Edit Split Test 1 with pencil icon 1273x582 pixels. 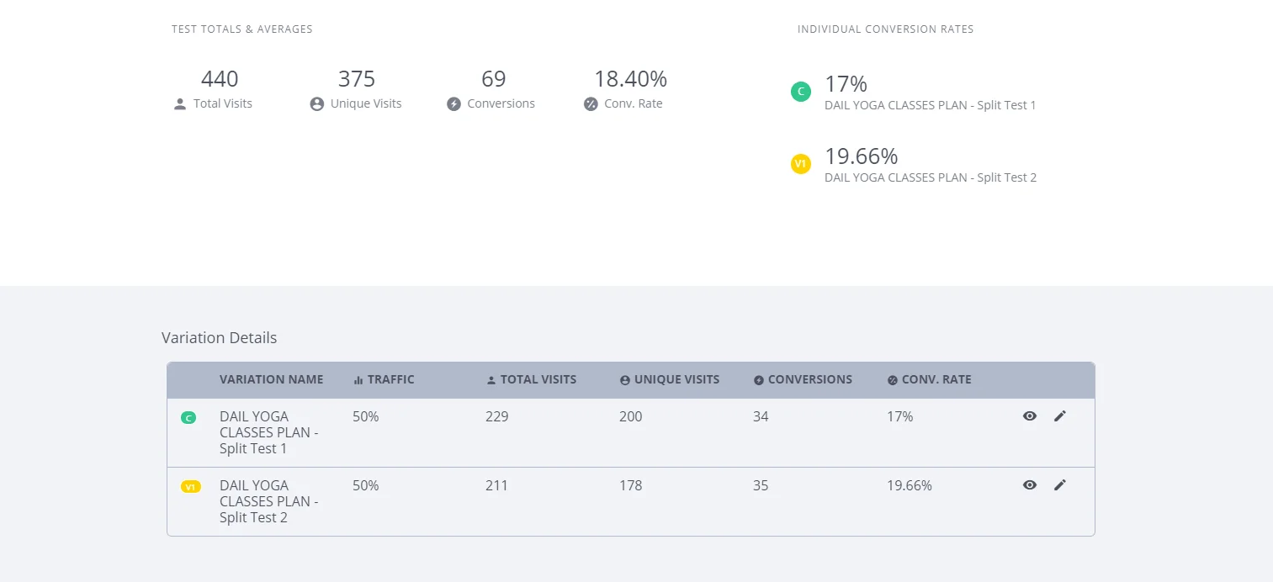click(x=1059, y=416)
